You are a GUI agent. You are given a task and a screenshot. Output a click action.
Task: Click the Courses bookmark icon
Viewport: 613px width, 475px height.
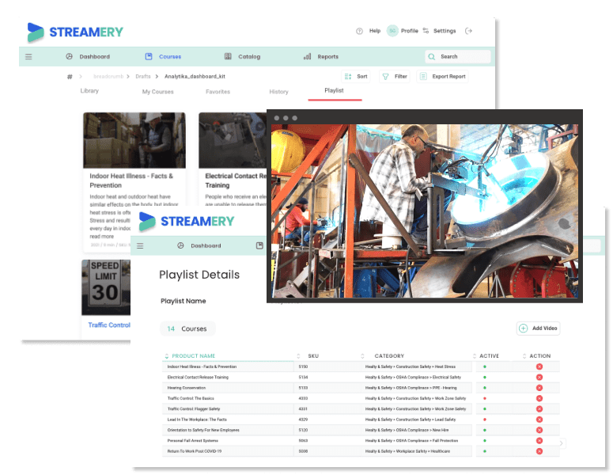click(x=149, y=56)
